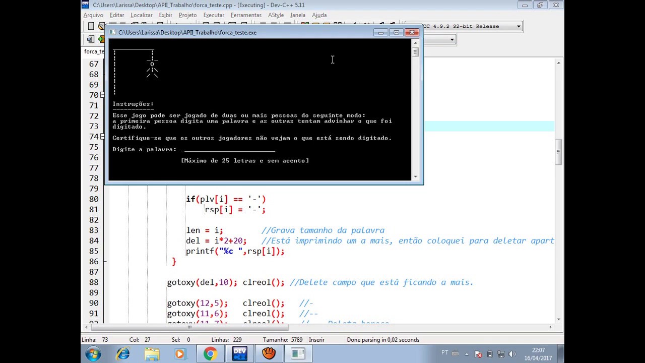Launch Internet Explorer from taskbar
Image resolution: width=645 pixels, height=363 pixels.
pyautogui.click(x=122, y=354)
